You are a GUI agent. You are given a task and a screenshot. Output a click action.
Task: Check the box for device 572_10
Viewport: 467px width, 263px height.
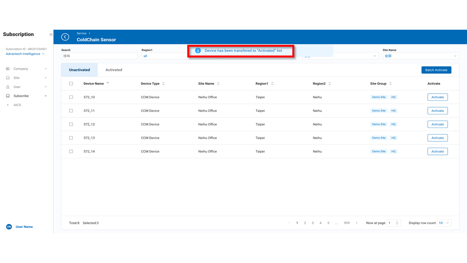coord(71,97)
